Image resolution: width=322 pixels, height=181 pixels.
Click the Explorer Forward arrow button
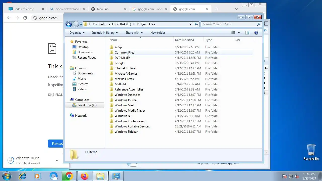76,24
